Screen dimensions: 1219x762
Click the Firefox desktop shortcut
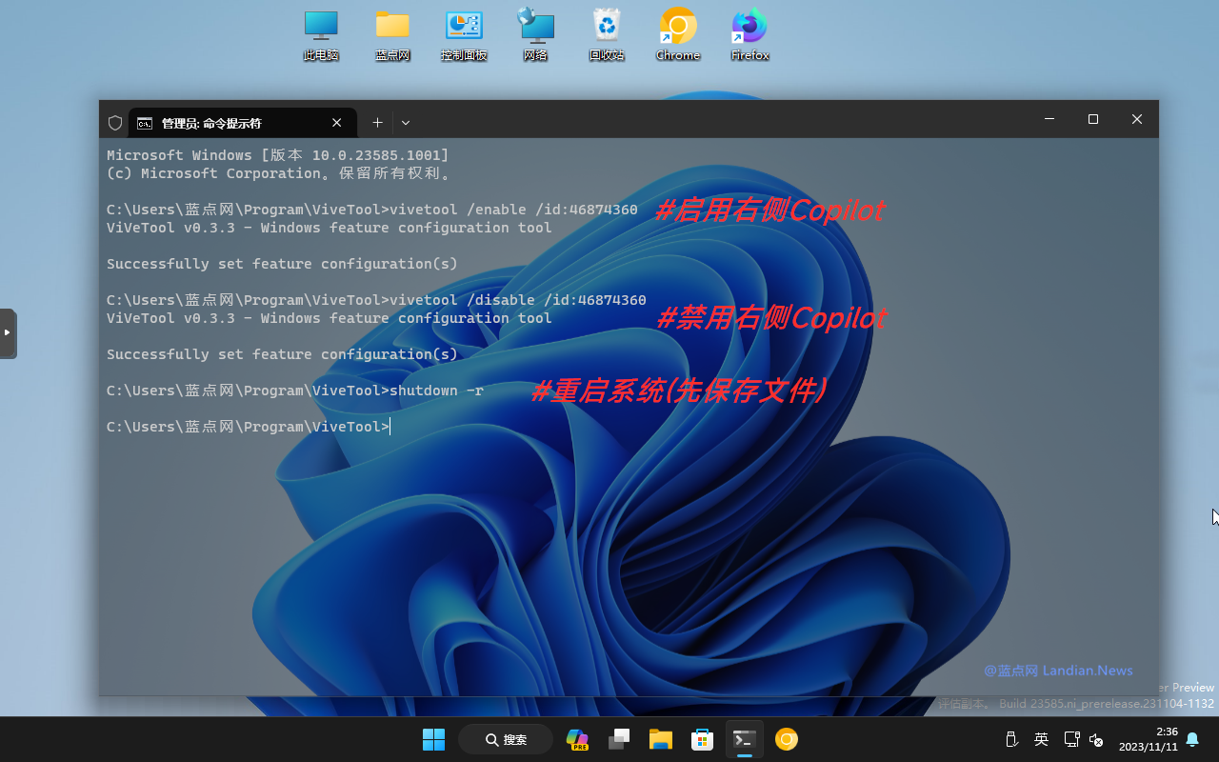(749, 35)
